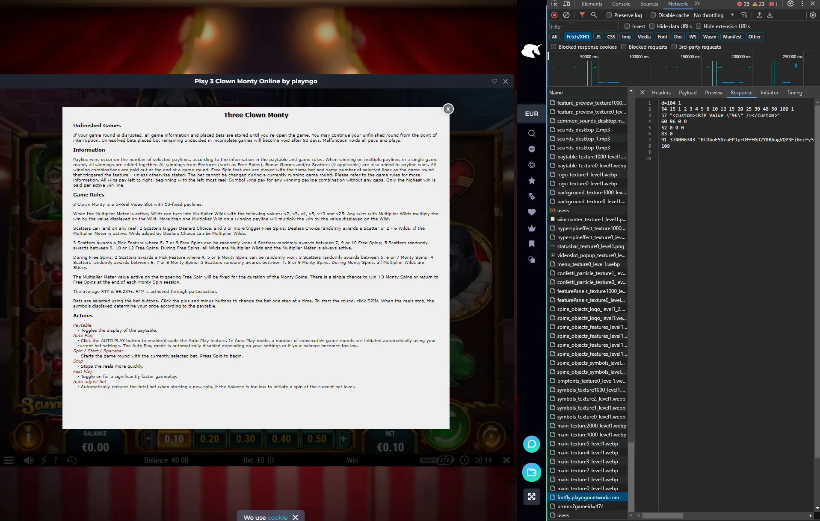Switch to the Elements tab
The image size is (820, 521).
[x=592, y=4]
